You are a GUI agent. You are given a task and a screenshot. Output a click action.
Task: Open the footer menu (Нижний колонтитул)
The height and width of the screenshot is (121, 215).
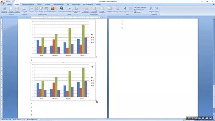[94, 10]
